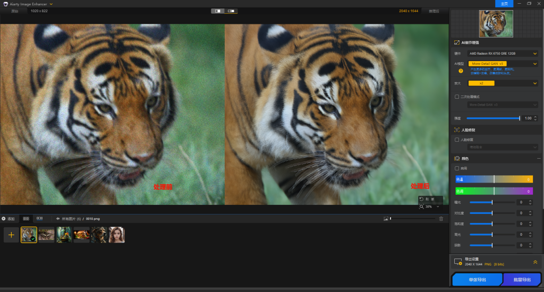Click the AI model help question mark
Image resolution: width=544 pixels, height=292 pixels.
(461, 70)
